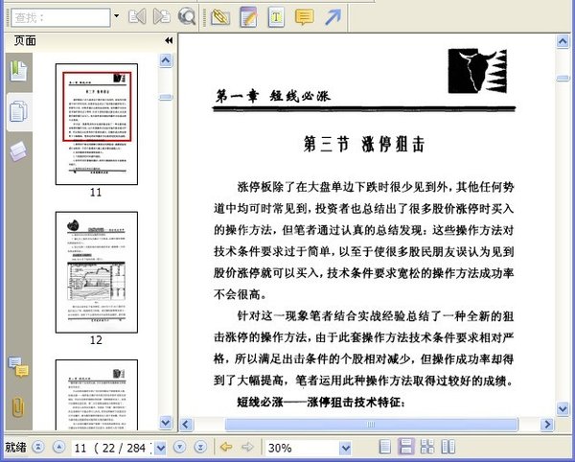Viewport: 575px width, 462px height.
Task: Click the find previous result icon
Action: click(x=137, y=17)
